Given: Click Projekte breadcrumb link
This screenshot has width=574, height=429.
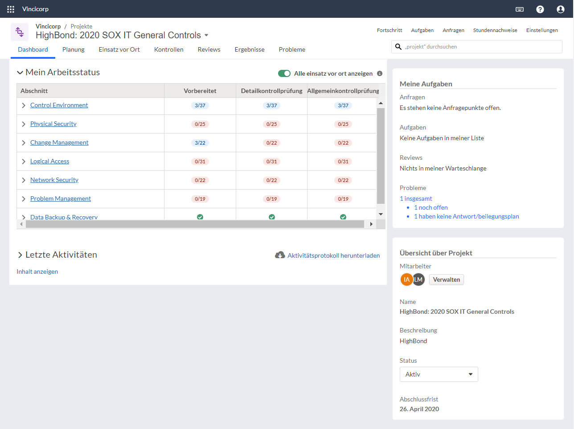Looking at the screenshot, I should click(82, 26).
